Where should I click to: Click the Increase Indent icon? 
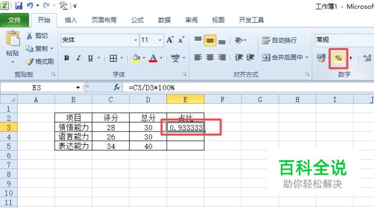(x=250, y=57)
